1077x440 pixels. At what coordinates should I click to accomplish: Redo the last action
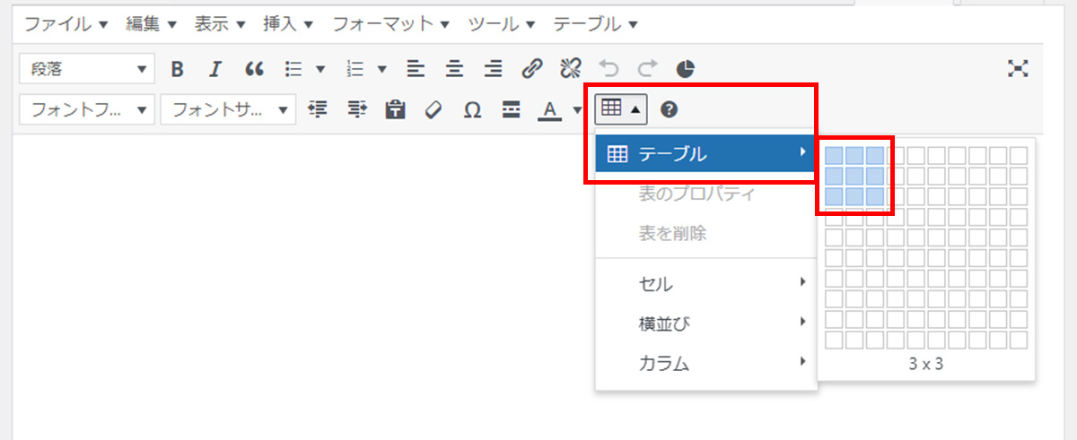point(647,68)
